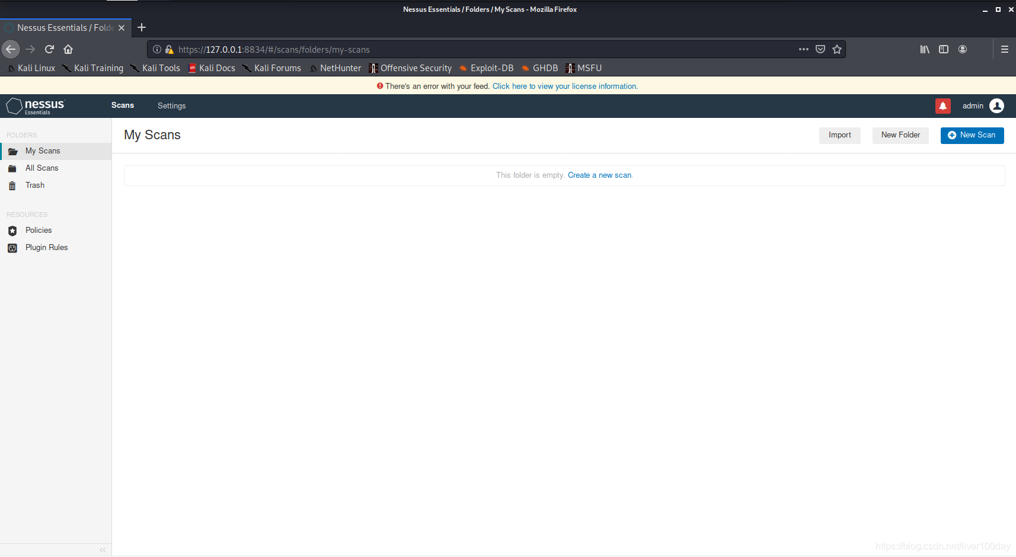Open NetHunter bookmark

click(x=335, y=68)
